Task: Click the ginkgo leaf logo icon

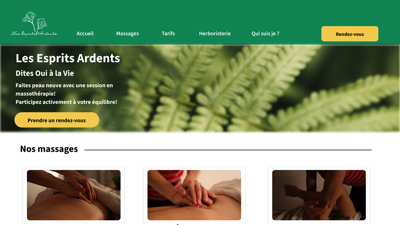Action: click(x=35, y=21)
